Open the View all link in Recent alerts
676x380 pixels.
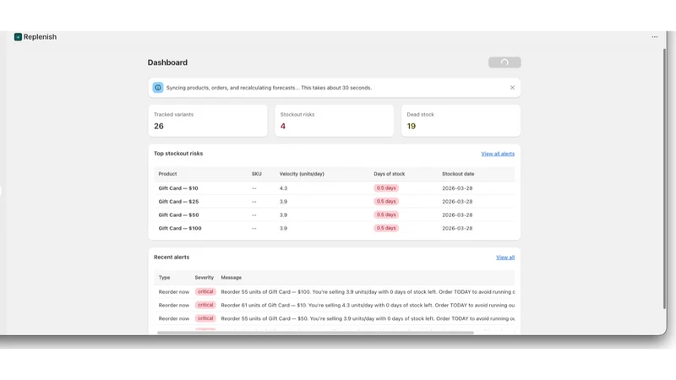coord(504,258)
